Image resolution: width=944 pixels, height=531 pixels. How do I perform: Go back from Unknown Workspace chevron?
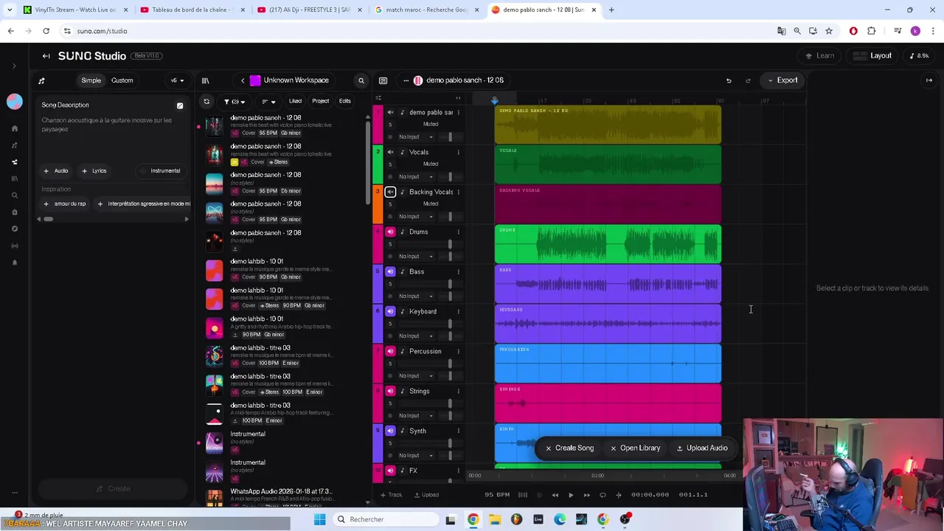(x=243, y=80)
